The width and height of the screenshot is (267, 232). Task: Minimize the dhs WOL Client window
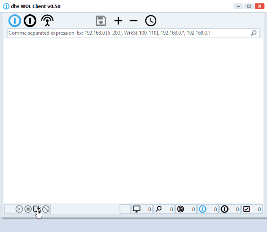[238, 6]
